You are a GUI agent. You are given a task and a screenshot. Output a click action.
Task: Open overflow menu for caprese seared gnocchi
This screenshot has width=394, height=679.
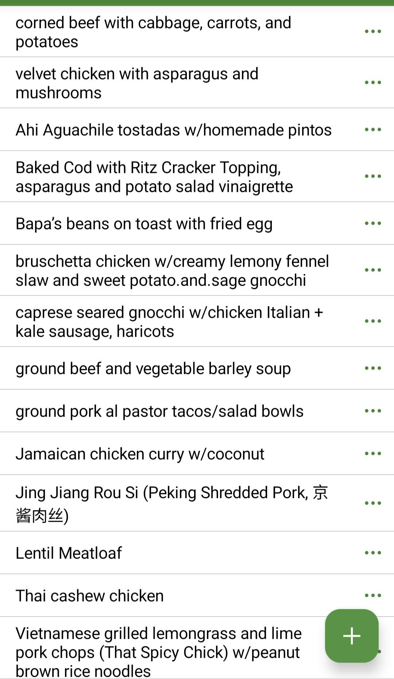tap(373, 321)
